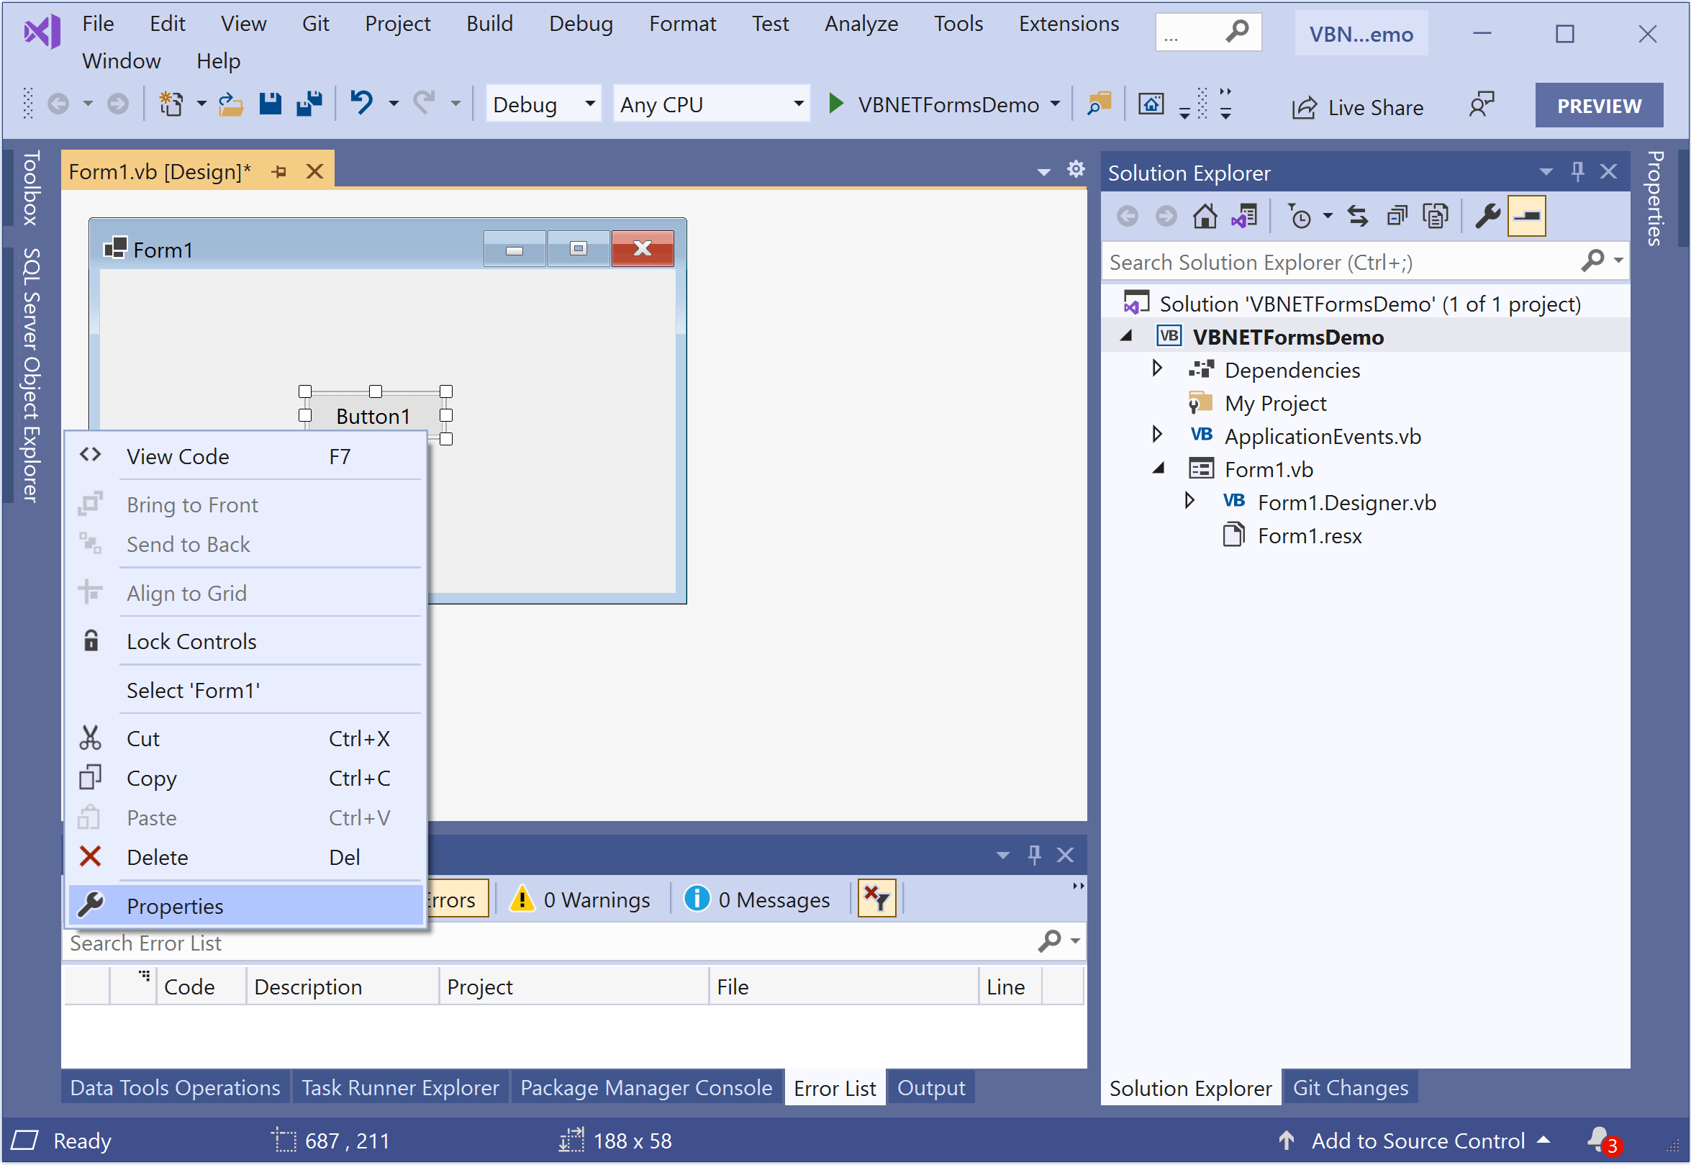
Task: Switch to the Git Changes tab
Action: [1349, 1087]
